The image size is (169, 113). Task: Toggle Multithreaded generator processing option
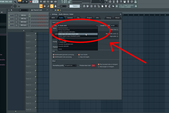point(63,55)
